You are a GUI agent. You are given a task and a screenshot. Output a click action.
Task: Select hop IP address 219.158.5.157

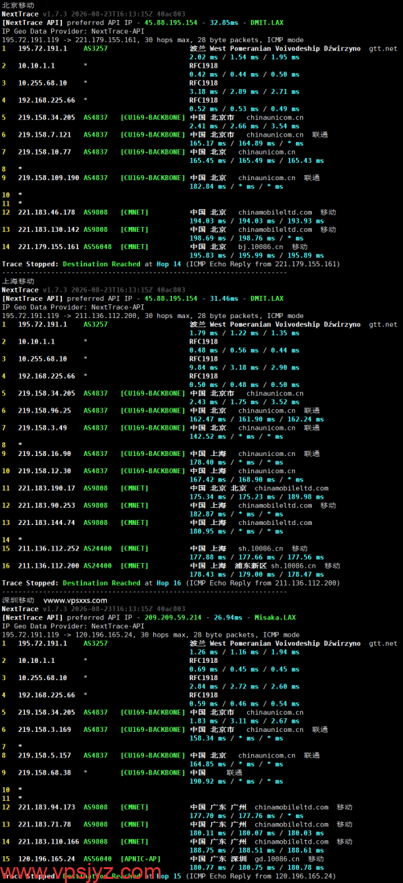[x=45, y=755]
